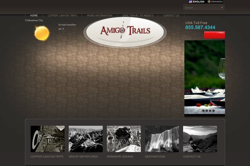Select fifth slideshow dot
The image size is (250, 166).
click(x=213, y=111)
